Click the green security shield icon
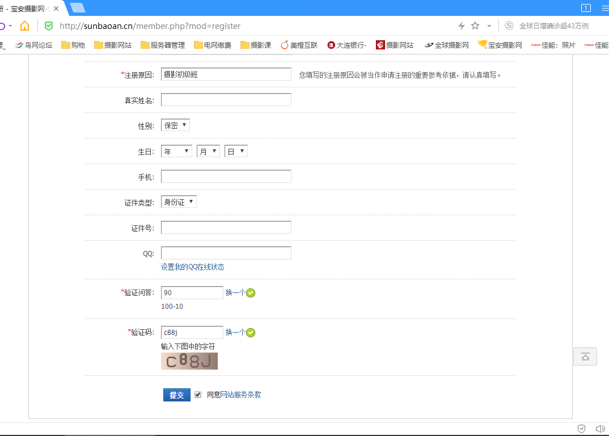The width and height of the screenshot is (609, 436). click(x=49, y=26)
